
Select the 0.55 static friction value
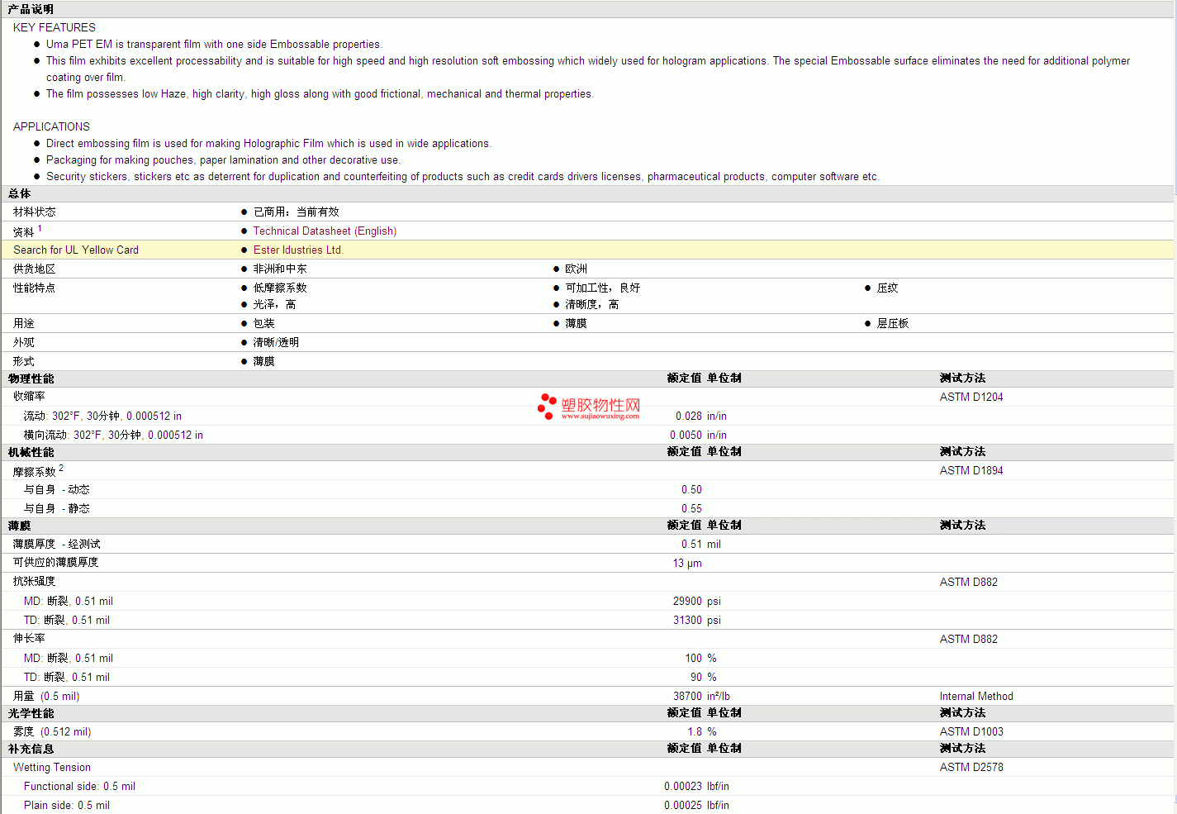click(x=692, y=509)
